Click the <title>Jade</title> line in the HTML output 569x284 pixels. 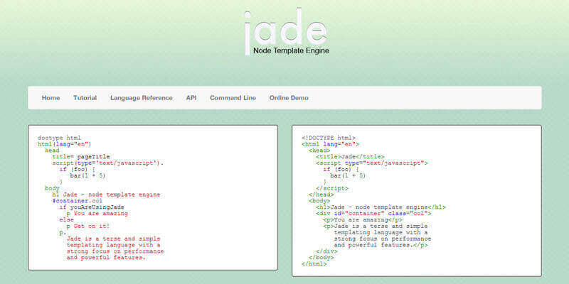pos(350,156)
